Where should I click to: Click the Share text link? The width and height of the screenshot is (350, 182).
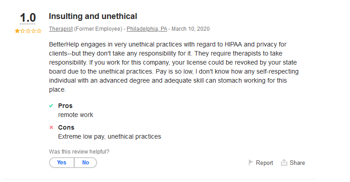pos(297,163)
